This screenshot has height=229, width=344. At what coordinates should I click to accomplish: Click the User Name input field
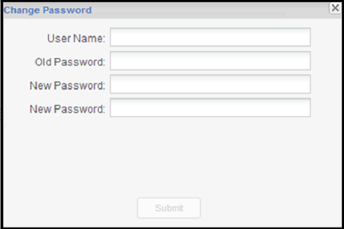pyautogui.click(x=210, y=38)
